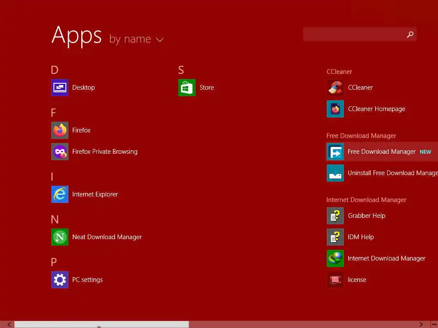
Task: Launch CCleaner from its icon
Action: (x=335, y=88)
